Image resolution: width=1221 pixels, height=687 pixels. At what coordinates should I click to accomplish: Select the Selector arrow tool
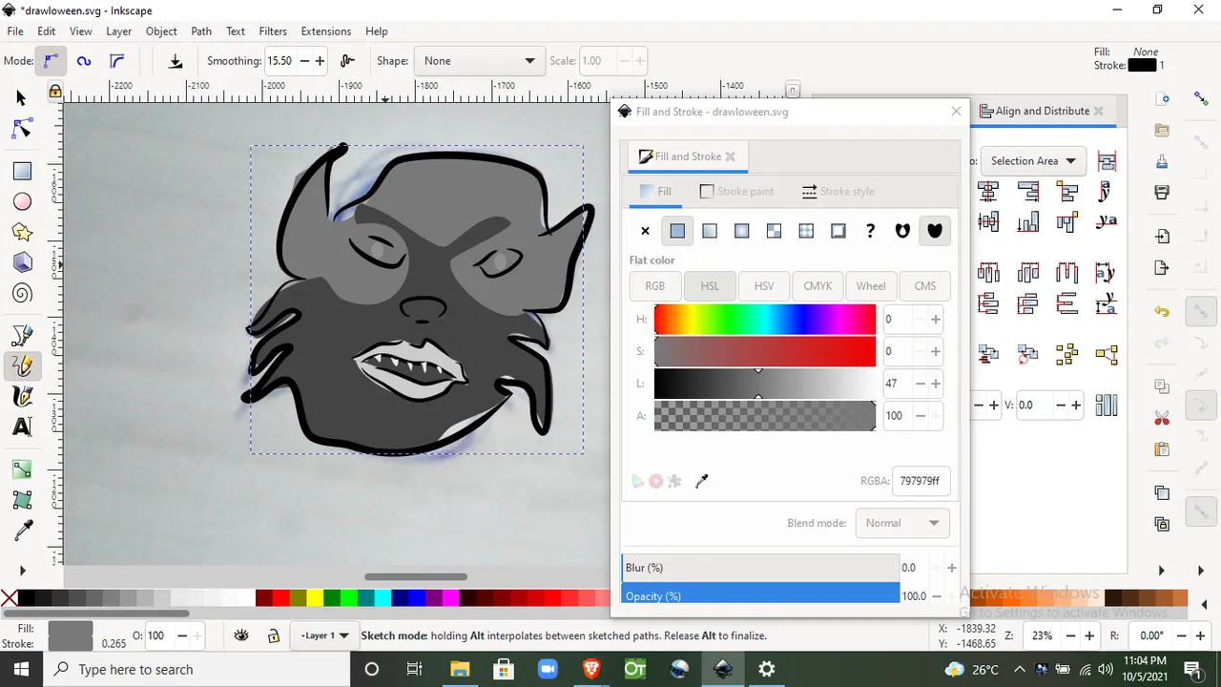click(22, 98)
